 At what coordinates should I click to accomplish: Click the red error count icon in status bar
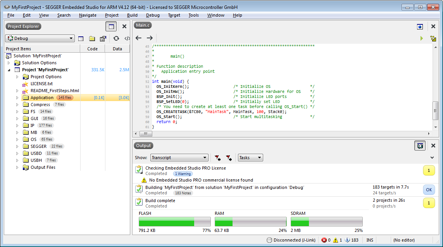coord(324,240)
